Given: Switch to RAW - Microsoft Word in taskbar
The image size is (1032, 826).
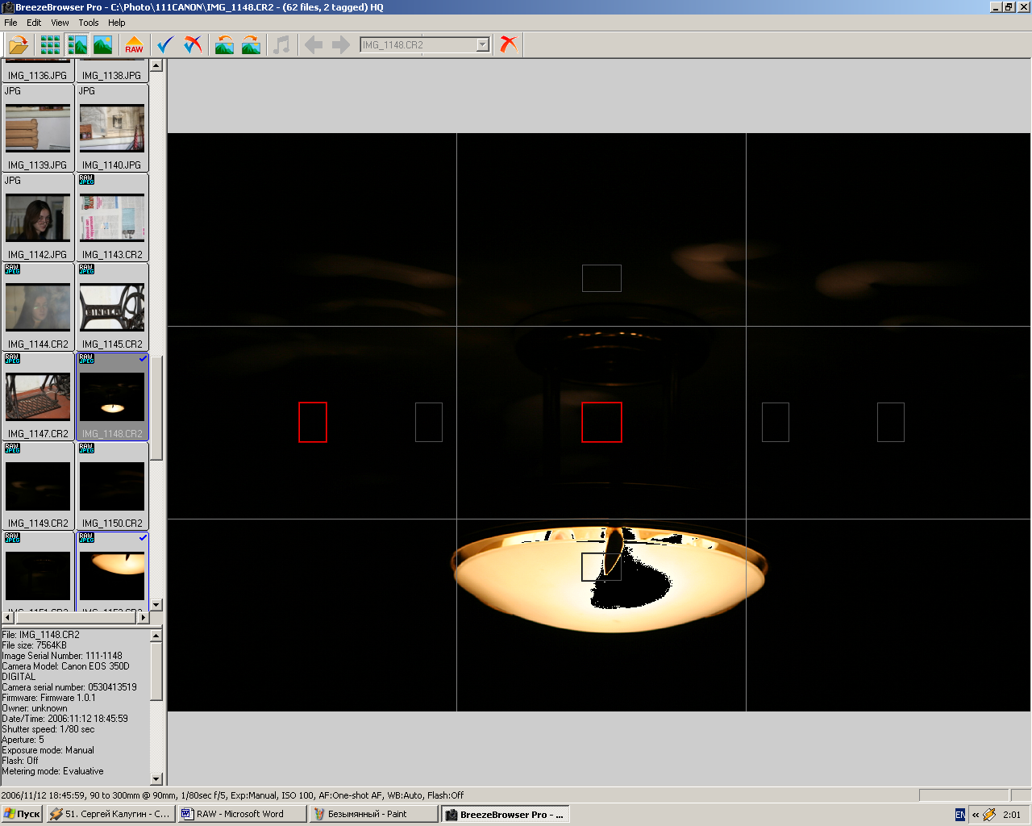Looking at the screenshot, I should (x=242, y=814).
